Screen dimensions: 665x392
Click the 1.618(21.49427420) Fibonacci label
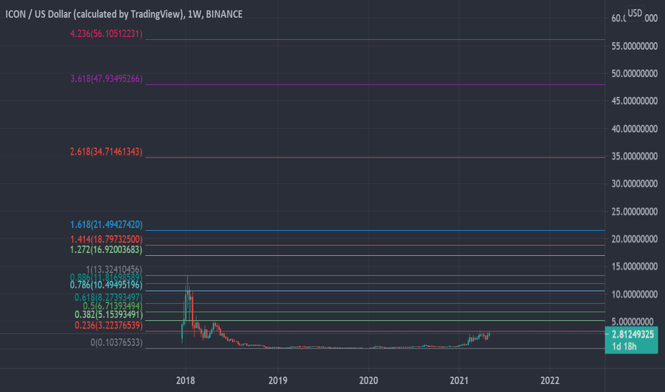[x=106, y=225]
